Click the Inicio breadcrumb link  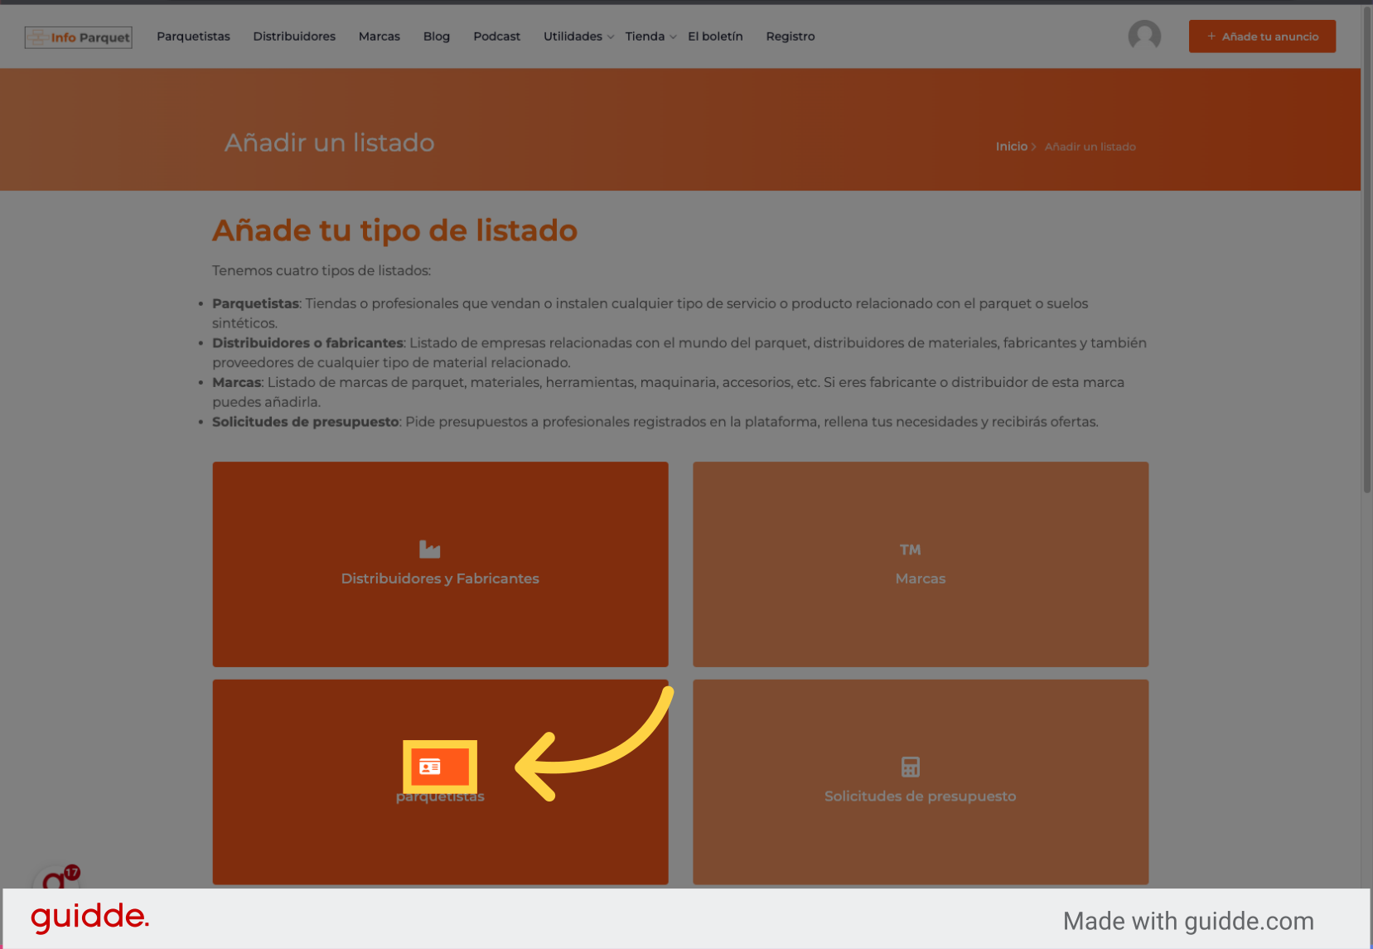(1011, 147)
